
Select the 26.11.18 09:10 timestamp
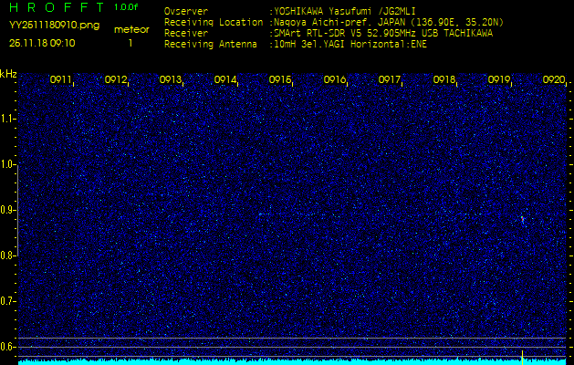[43, 43]
